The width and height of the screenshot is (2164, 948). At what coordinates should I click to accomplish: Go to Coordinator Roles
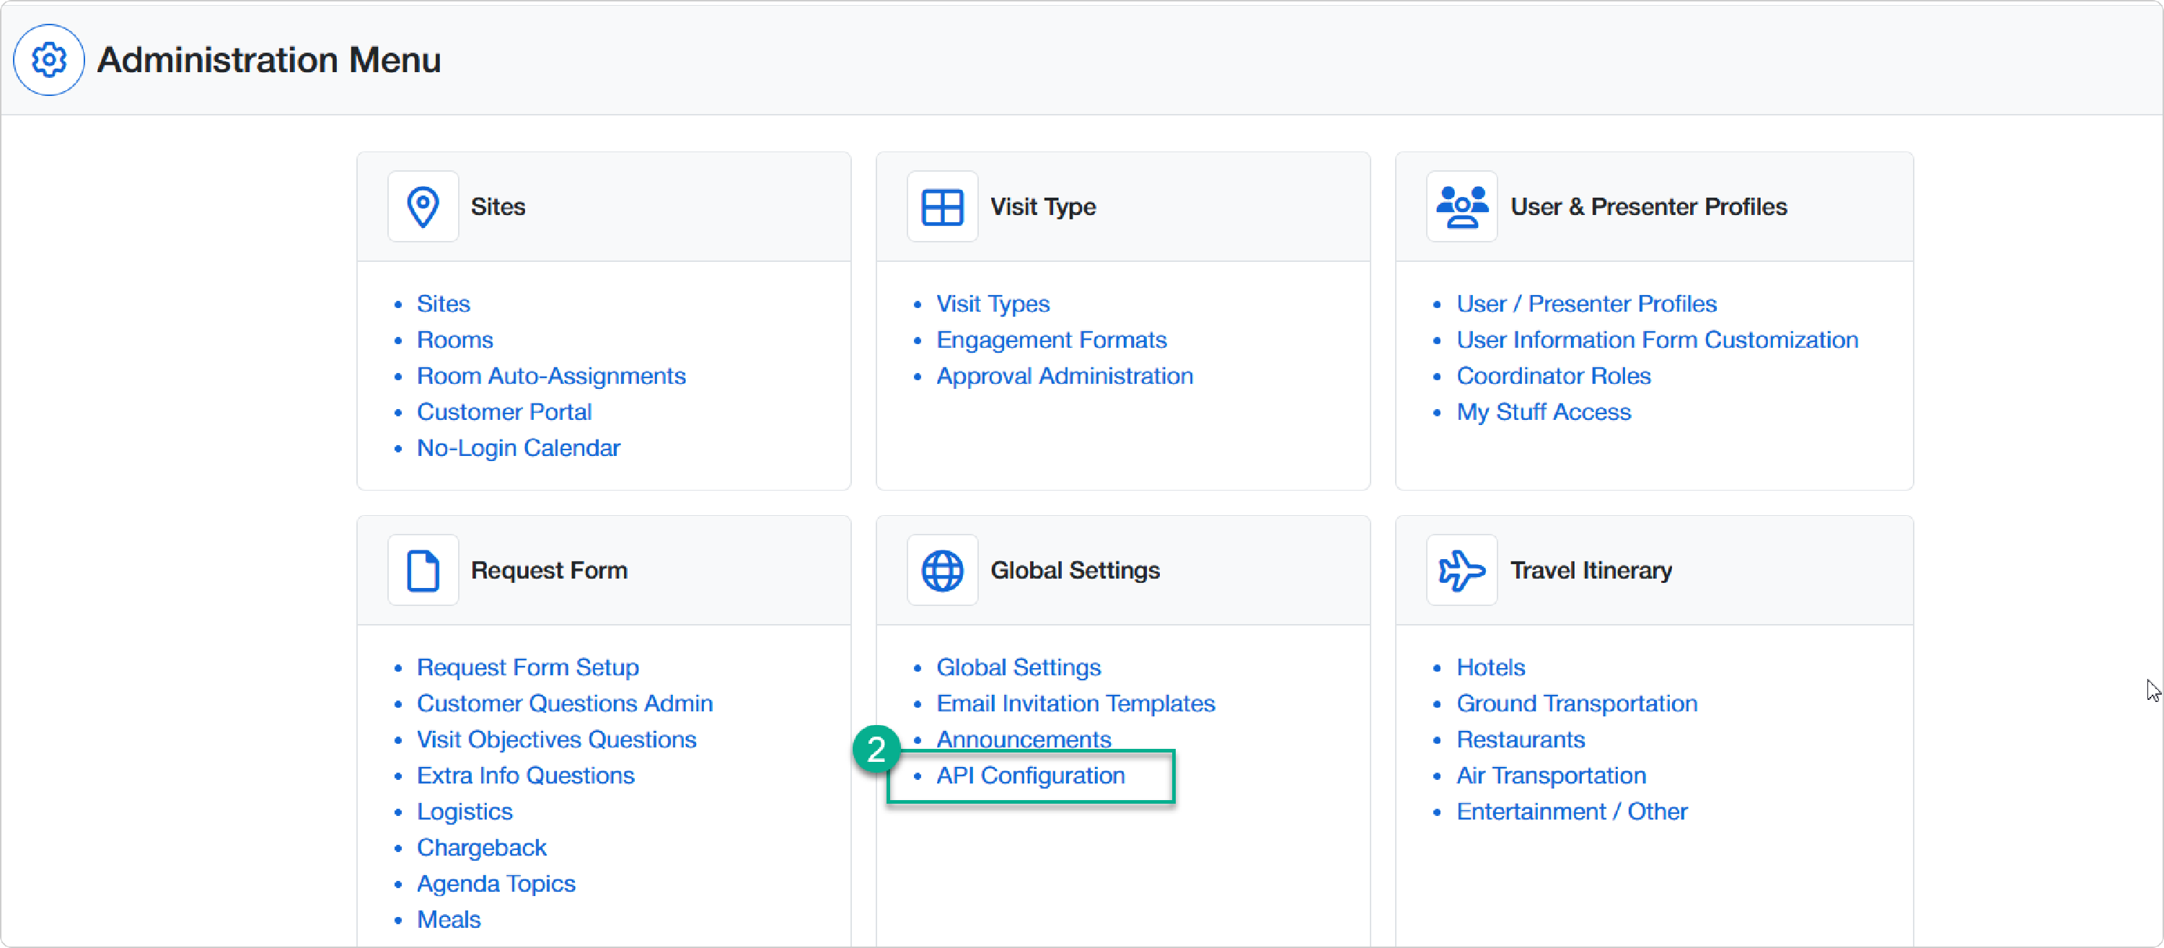pyautogui.click(x=1553, y=376)
